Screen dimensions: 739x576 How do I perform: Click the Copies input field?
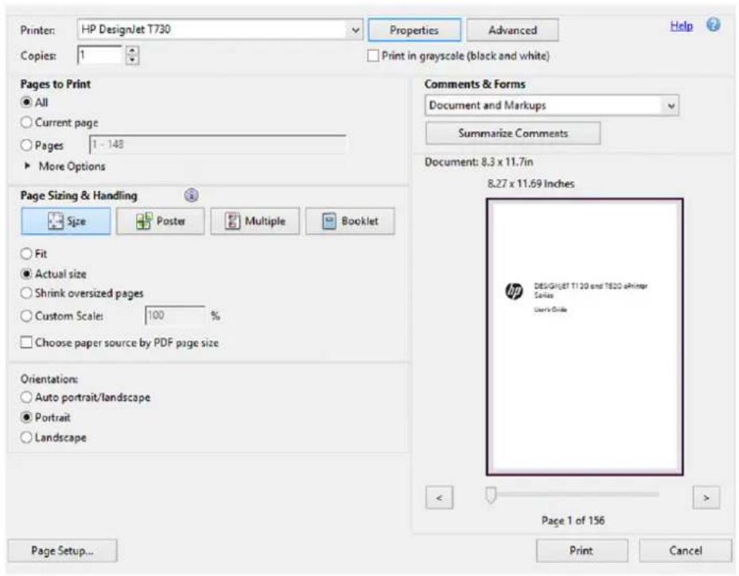point(99,55)
